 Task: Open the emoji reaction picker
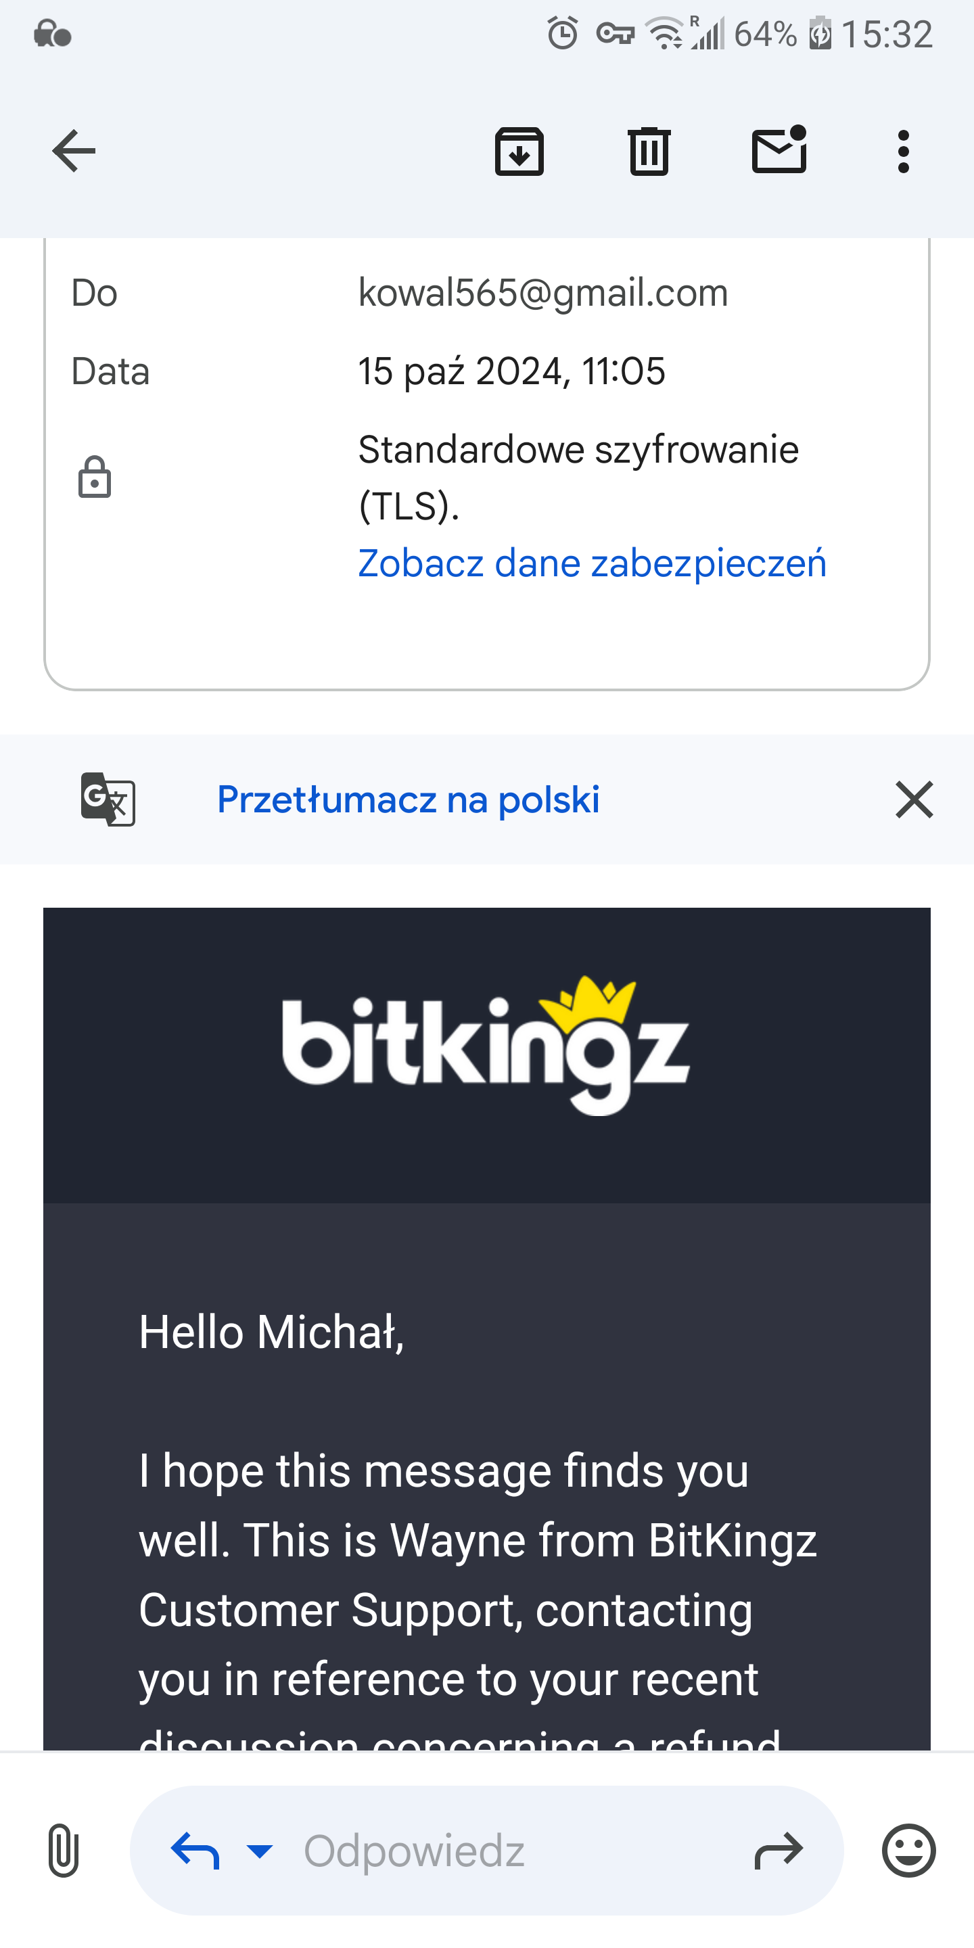coord(908,1851)
